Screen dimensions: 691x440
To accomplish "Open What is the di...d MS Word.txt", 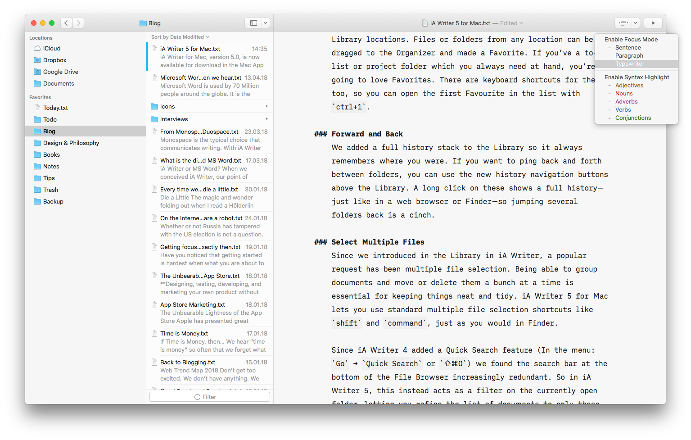I will (x=210, y=168).
